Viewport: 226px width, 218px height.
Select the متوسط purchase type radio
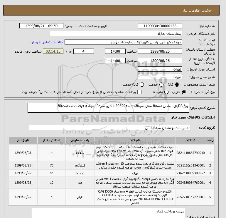click(x=166, y=92)
